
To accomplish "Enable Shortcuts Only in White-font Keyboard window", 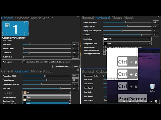I will point(104,47).
